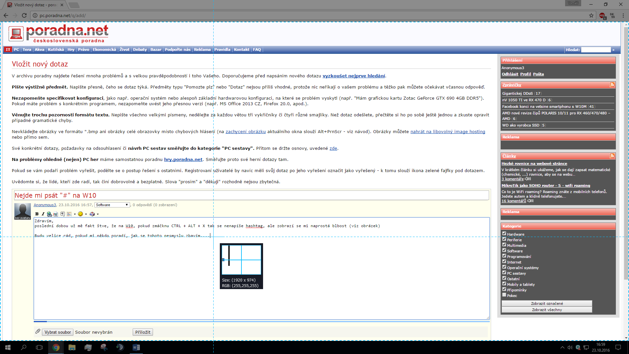This screenshot has width=629, height=354.
Task: Click the insert image icon
Action: (56, 214)
